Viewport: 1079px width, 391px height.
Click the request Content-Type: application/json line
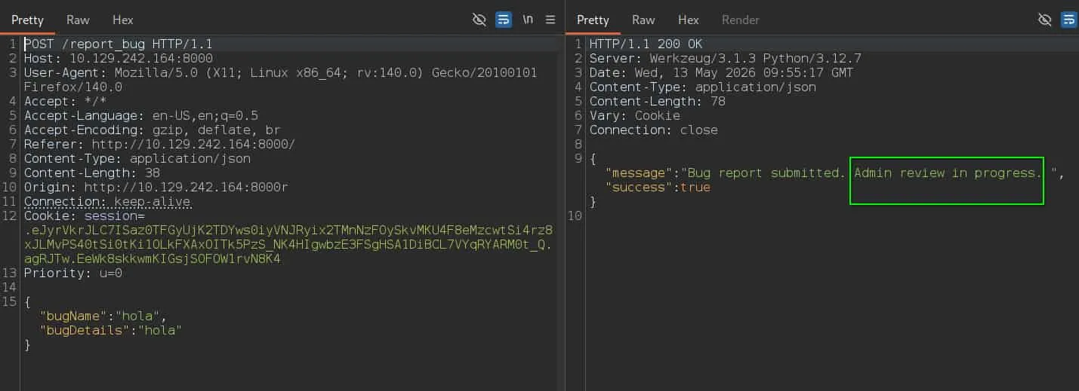tap(137, 159)
